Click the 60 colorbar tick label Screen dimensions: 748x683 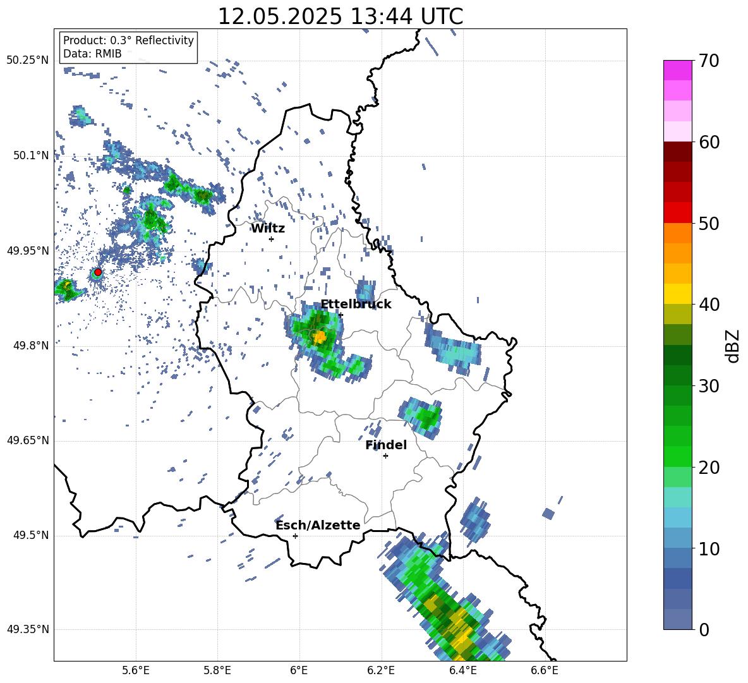(708, 142)
